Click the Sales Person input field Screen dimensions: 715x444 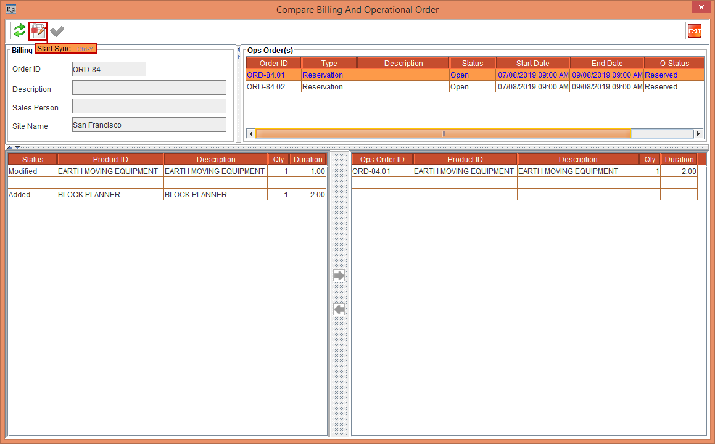pyautogui.click(x=149, y=106)
